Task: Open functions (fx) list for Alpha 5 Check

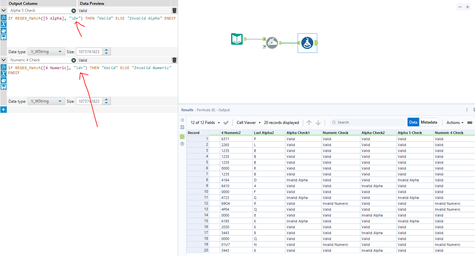Action: tap(4, 17)
